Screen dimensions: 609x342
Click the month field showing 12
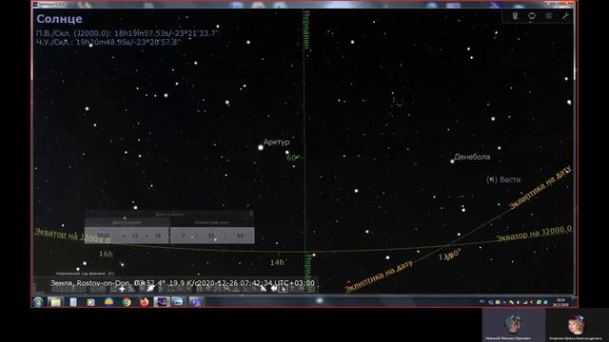(x=135, y=236)
